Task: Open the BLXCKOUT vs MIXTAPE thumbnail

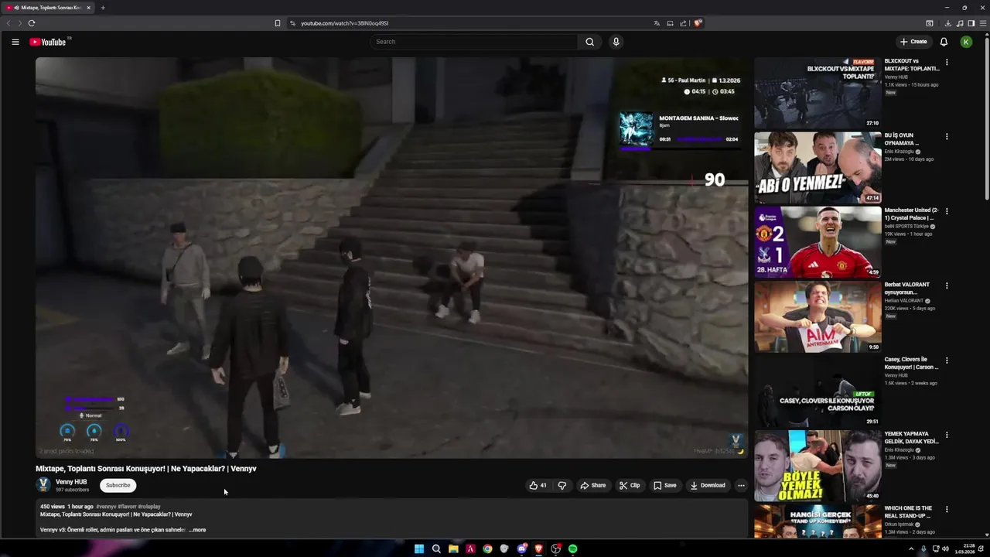Action: (818, 93)
